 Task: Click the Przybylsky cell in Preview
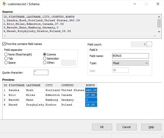point(35,105)
